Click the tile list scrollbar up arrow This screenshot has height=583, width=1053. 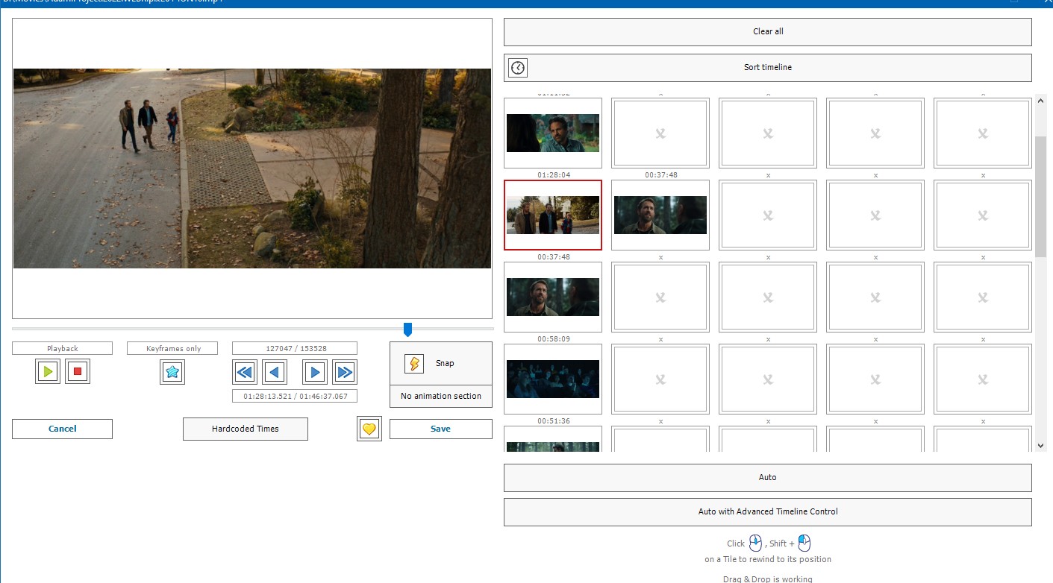[1041, 101]
